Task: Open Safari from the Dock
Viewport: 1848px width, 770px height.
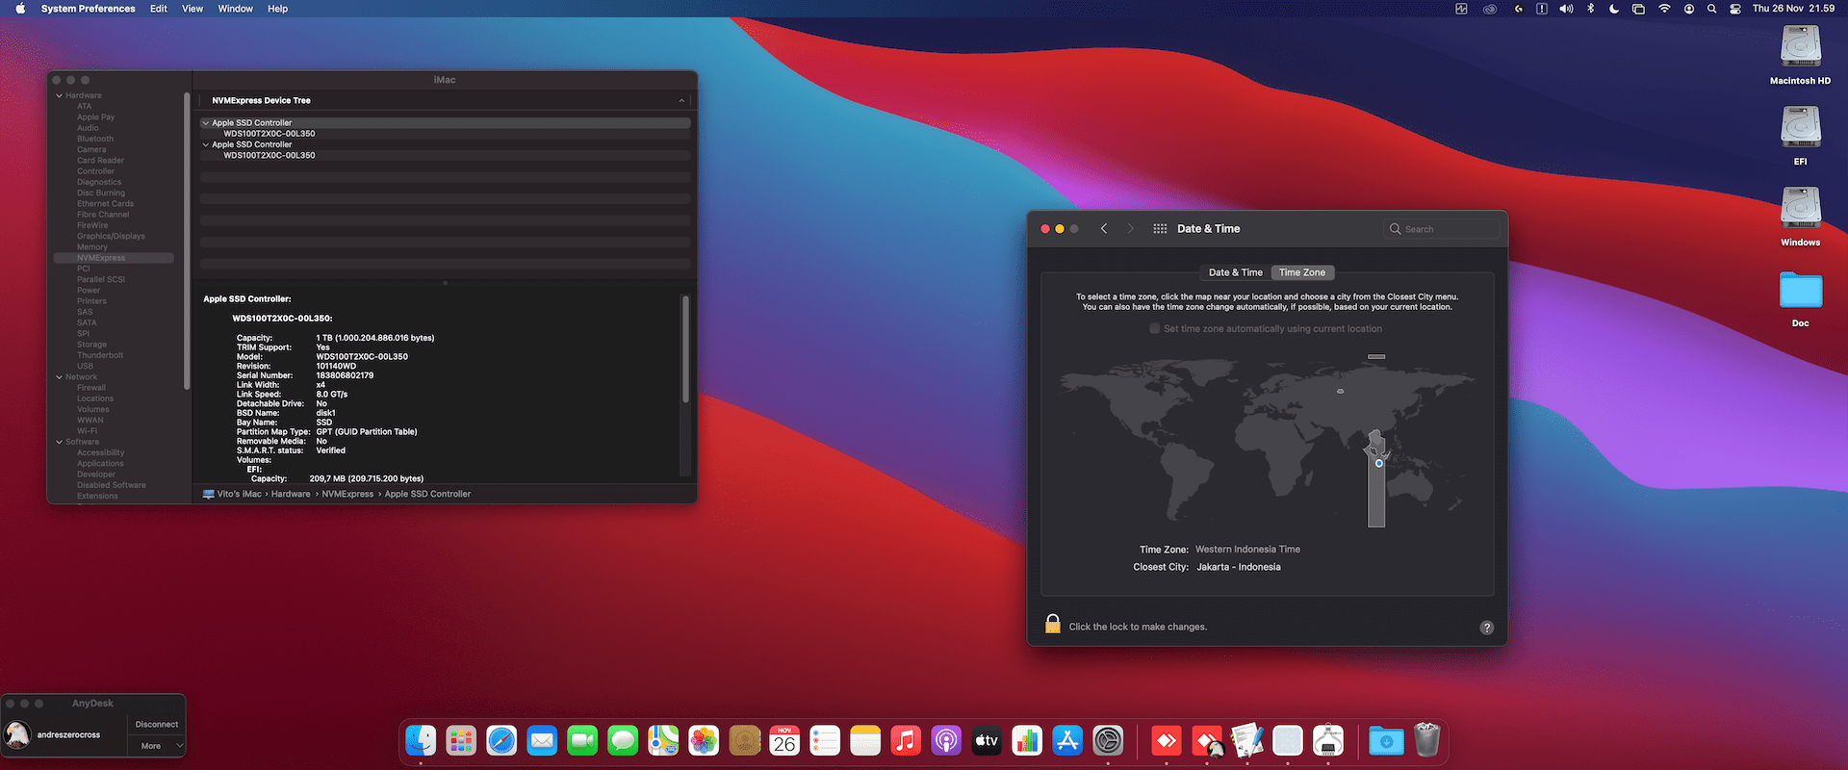Action: click(x=501, y=740)
